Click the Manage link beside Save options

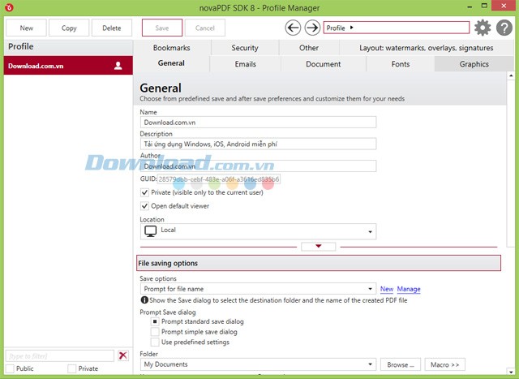(x=409, y=289)
